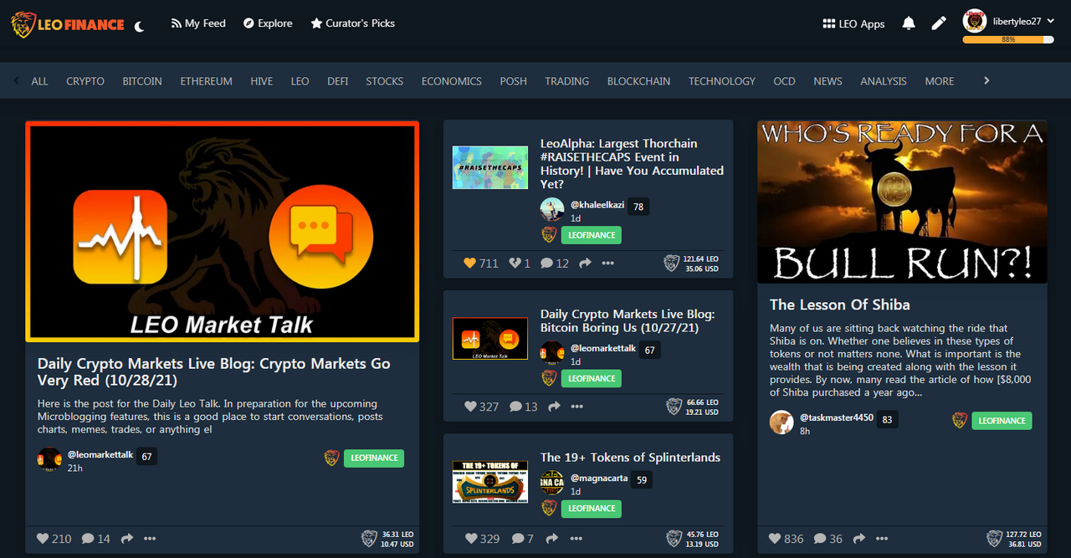This screenshot has height=558, width=1071.
Task: Upvote the 'Crypto Markets Go Very Red' post
Action: point(44,539)
